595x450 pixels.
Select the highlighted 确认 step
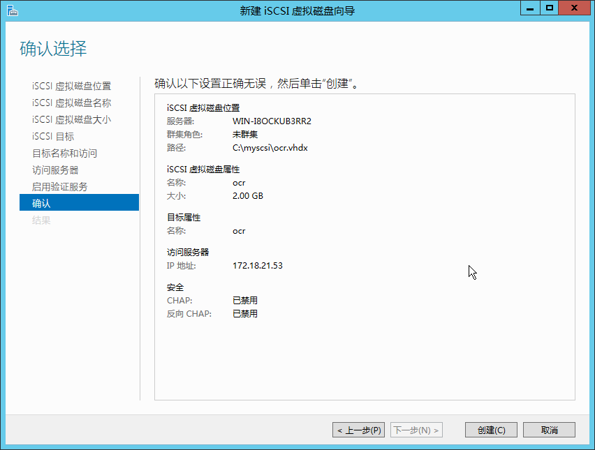click(x=79, y=202)
